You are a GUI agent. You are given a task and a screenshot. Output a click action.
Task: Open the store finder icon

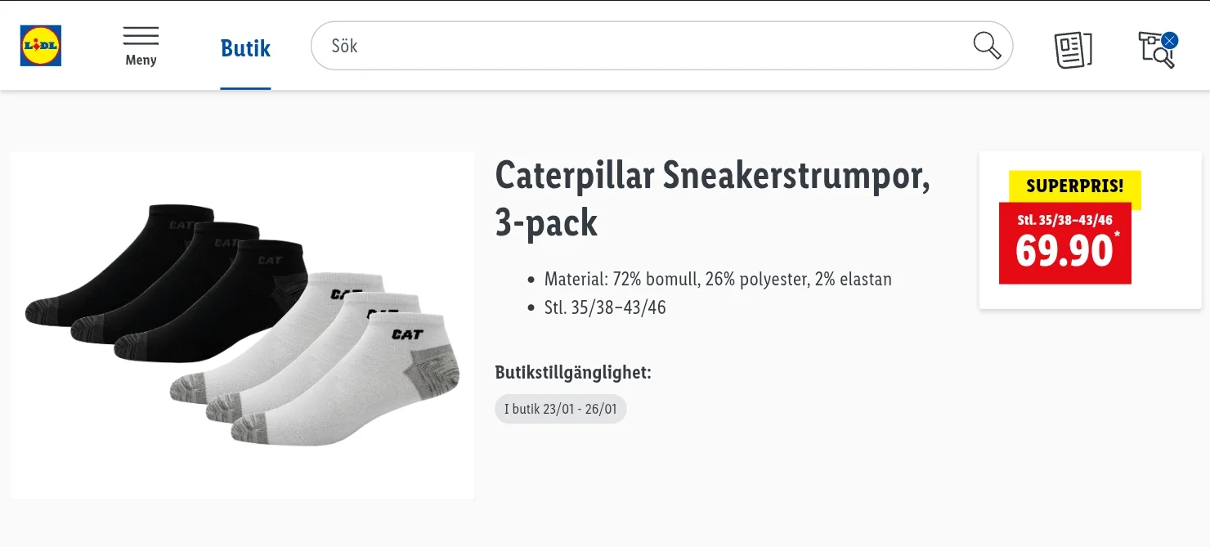(1155, 50)
